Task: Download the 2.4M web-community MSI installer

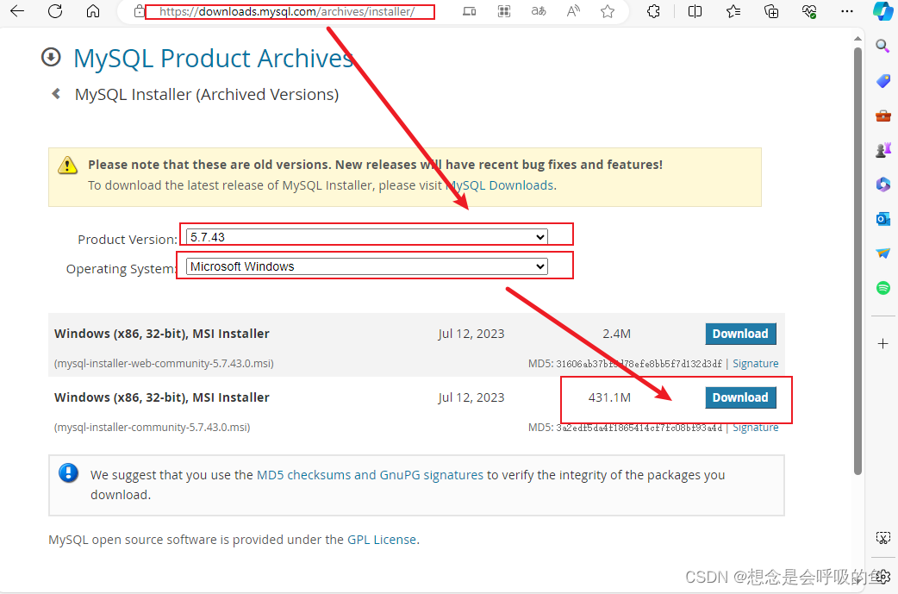Action: pos(740,334)
